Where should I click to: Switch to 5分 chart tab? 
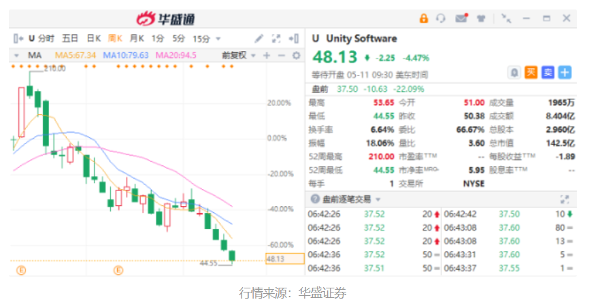[178, 39]
